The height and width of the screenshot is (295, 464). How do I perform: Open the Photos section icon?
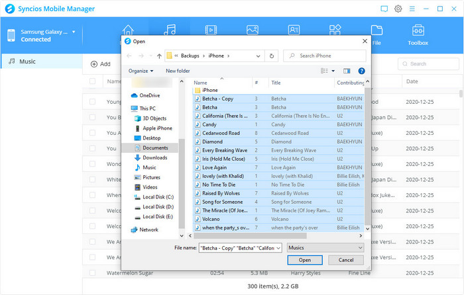(x=253, y=30)
